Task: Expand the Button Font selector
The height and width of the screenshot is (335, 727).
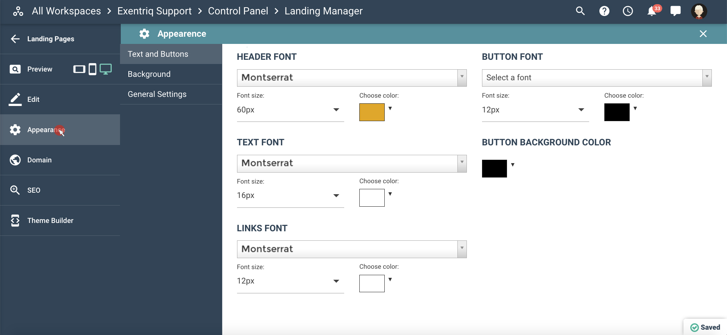Action: point(596,78)
